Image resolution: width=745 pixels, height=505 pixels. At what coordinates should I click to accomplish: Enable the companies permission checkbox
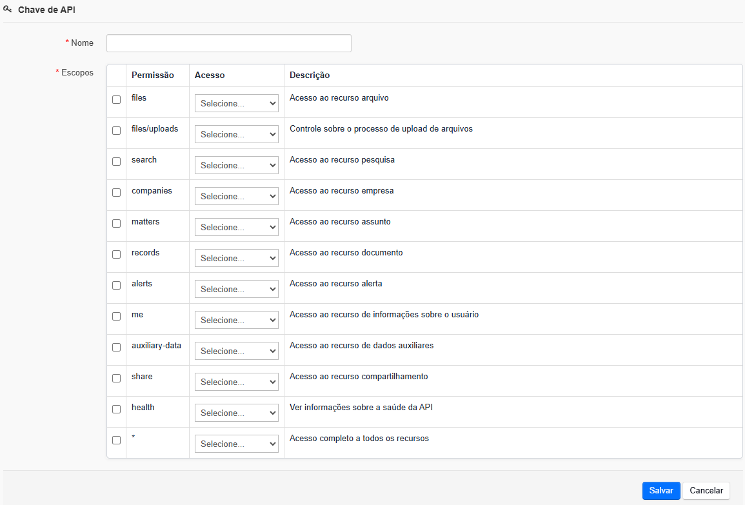tap(116, 192)
